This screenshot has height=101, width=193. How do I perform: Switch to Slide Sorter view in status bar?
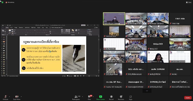(78, 76)
